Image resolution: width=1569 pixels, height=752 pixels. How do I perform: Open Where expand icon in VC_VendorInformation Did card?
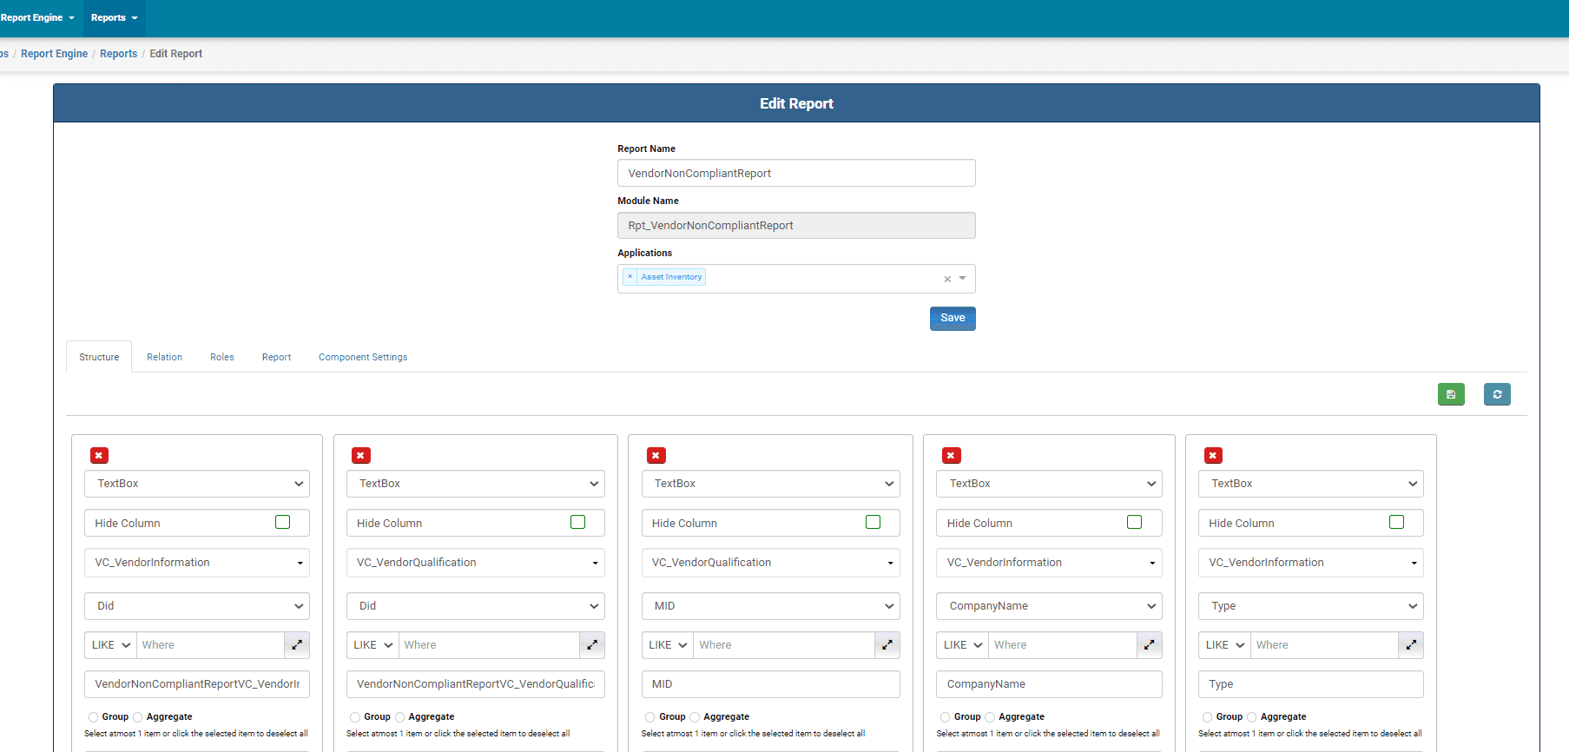(297, 645)
